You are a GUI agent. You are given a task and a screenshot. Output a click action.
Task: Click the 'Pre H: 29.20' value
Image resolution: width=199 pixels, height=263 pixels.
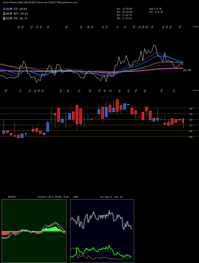point(124,12)
